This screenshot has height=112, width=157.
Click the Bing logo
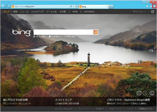(22, 32)
